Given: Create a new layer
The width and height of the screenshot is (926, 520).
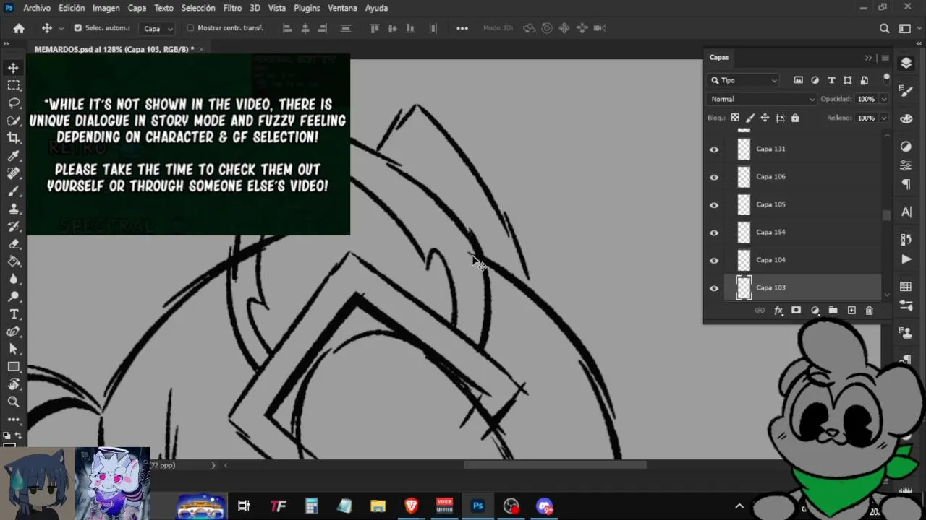Looking at the screenshot, I should click(851, 311).
